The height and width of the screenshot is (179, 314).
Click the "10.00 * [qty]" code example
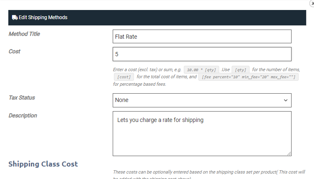[x=201, y=70]
